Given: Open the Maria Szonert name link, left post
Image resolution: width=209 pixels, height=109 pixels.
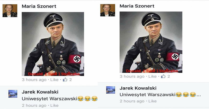Looking at the screenshot, I should (39, 6).
